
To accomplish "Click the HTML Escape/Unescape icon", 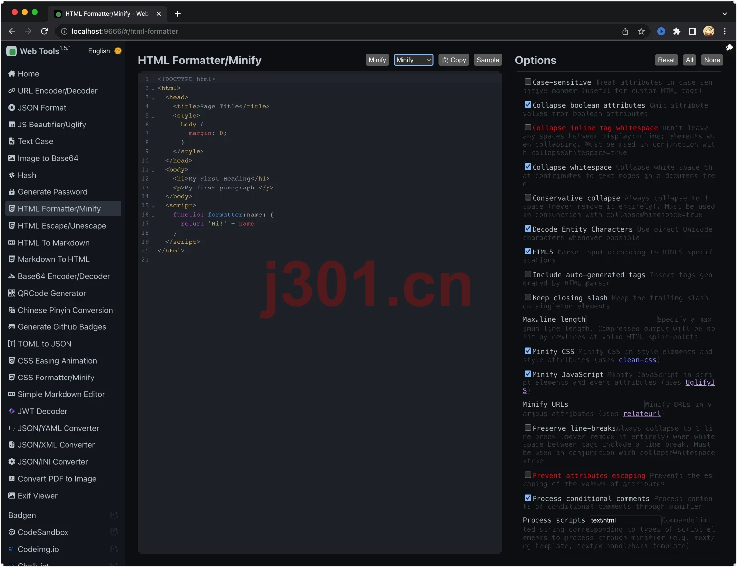I will click(x=12, y=226).
